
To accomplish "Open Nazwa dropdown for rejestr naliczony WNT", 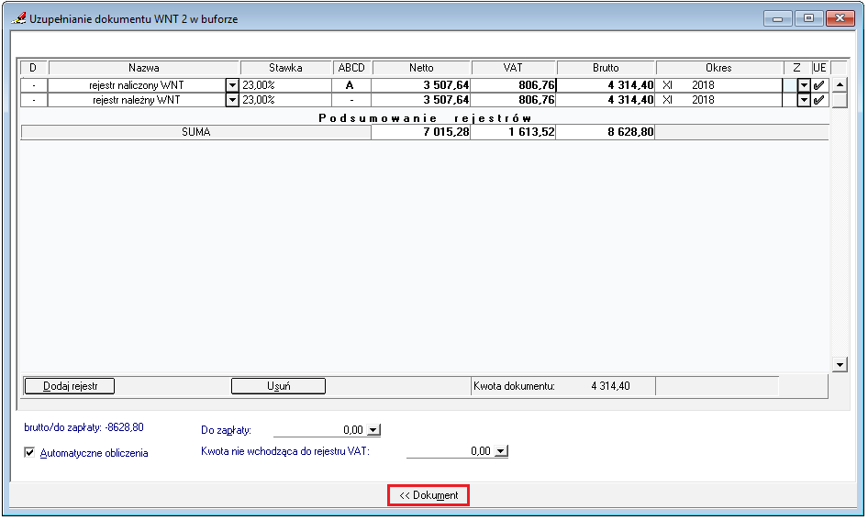I will pyautogui.click(x=231, y=85).
